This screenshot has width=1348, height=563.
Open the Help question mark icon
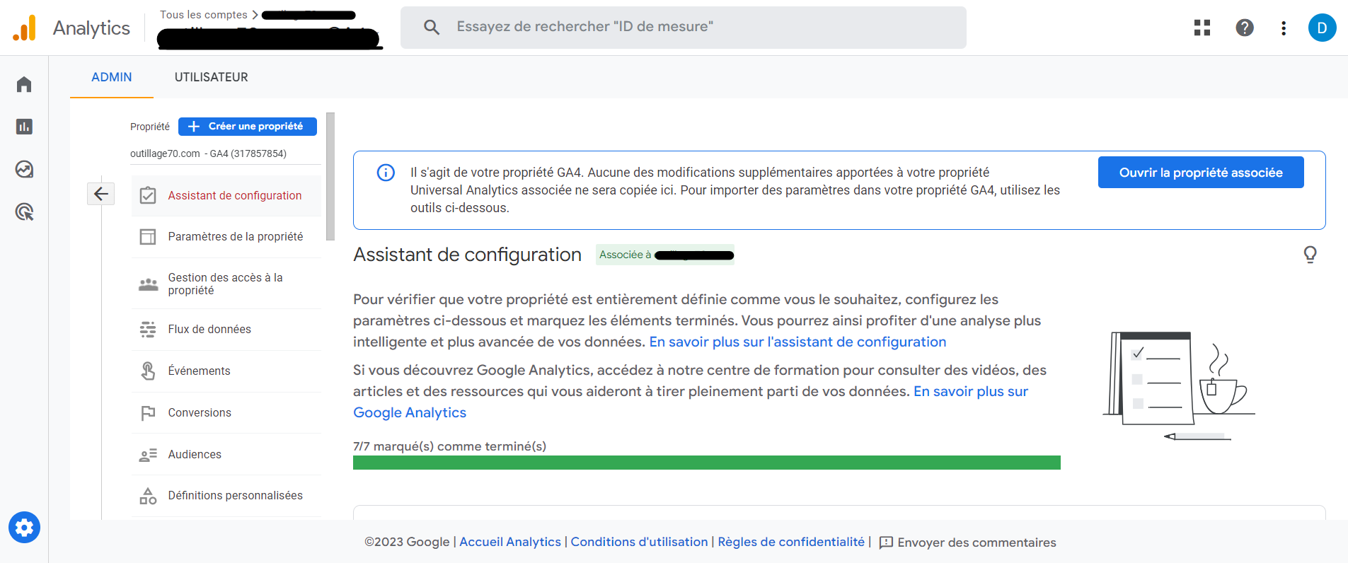click(1245, 28)
